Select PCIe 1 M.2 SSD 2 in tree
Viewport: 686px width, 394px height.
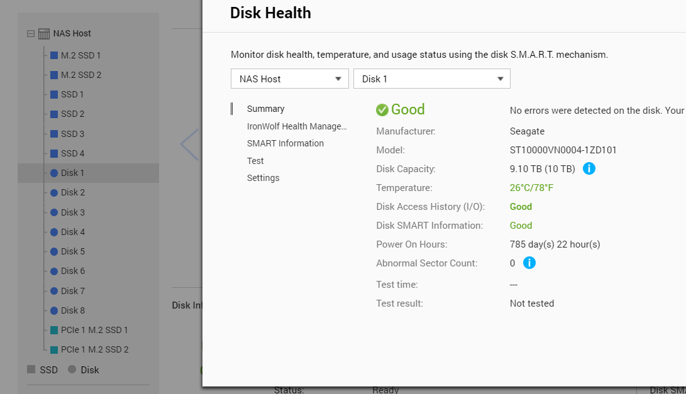(x=94, y=349)
